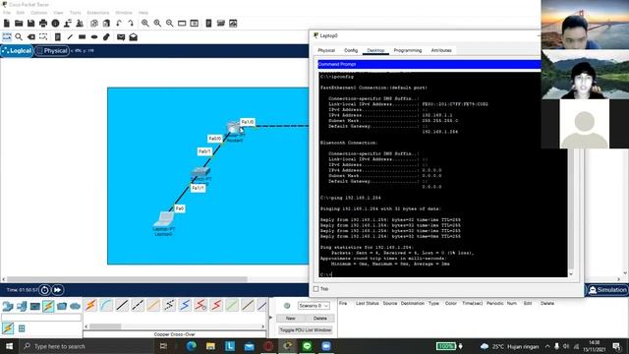629x354 pixels.
Task: Choose the Place Note tool
Action: point(58,37)
